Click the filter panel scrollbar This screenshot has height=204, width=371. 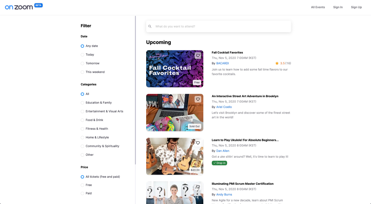click(135, 90)
